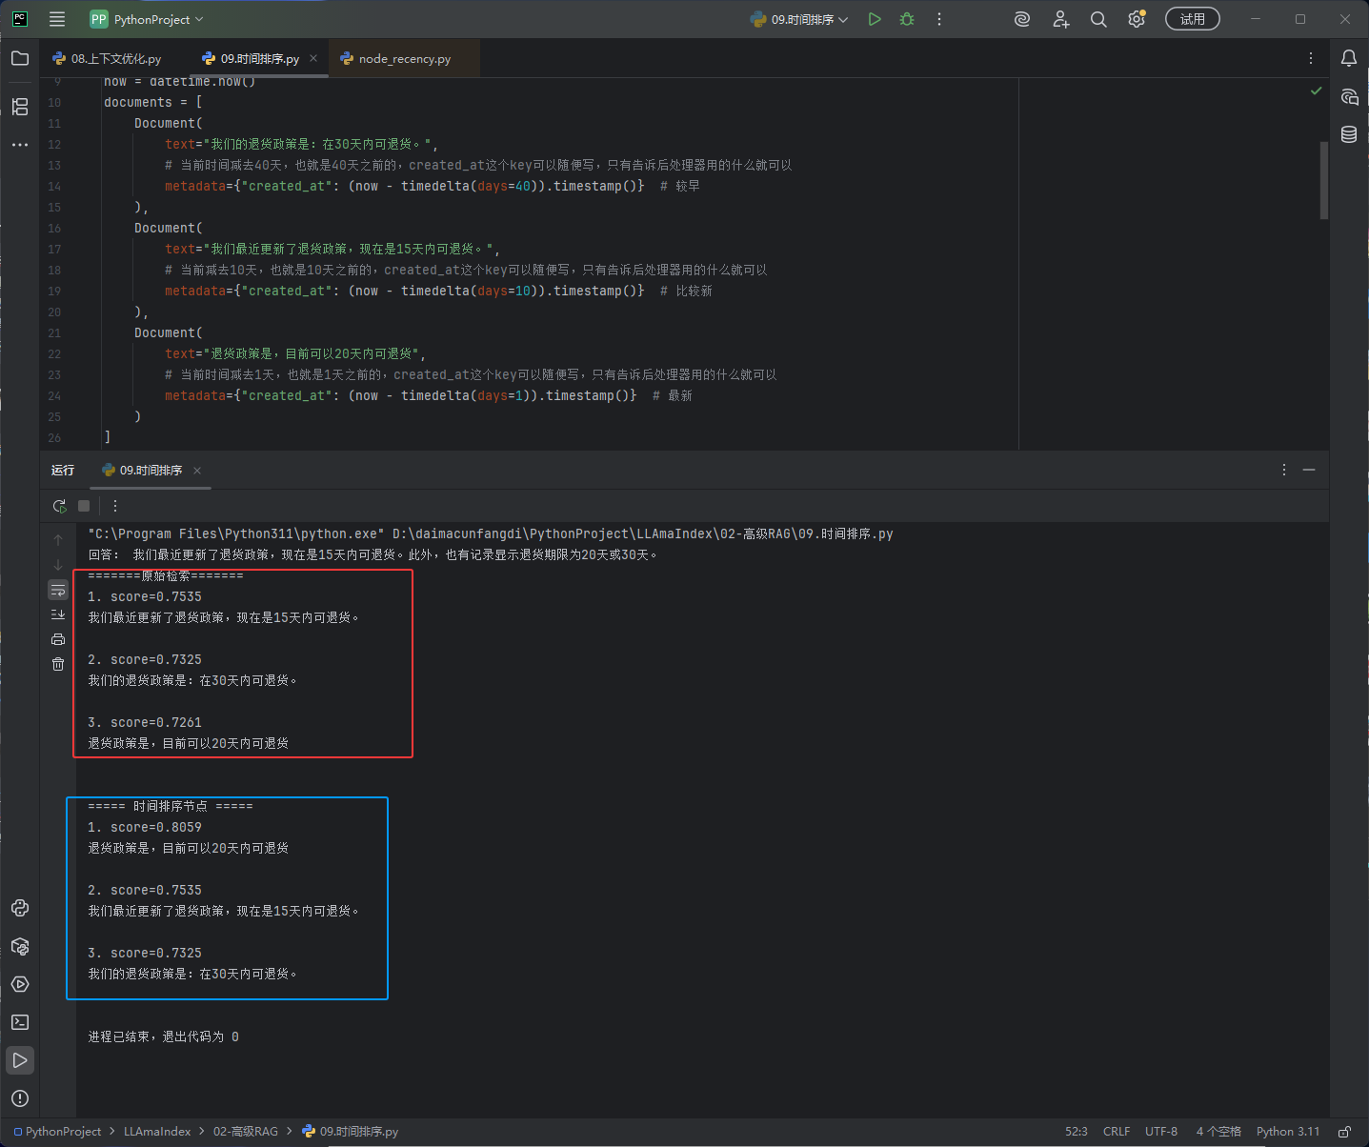Open the Python Console tool window
The width and height of the screenshot is (1369, 1147).
click(x=20, y=908)
